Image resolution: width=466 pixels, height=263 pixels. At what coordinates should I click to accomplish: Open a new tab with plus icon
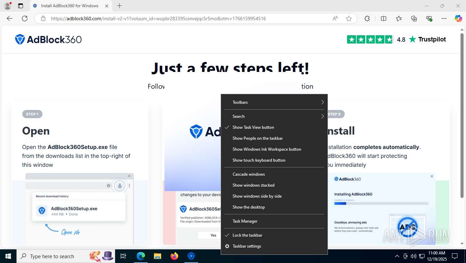click(x=119, y=6)
